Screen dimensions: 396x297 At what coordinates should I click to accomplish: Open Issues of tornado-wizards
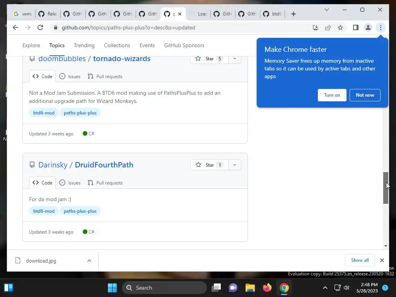pos(70,77)
